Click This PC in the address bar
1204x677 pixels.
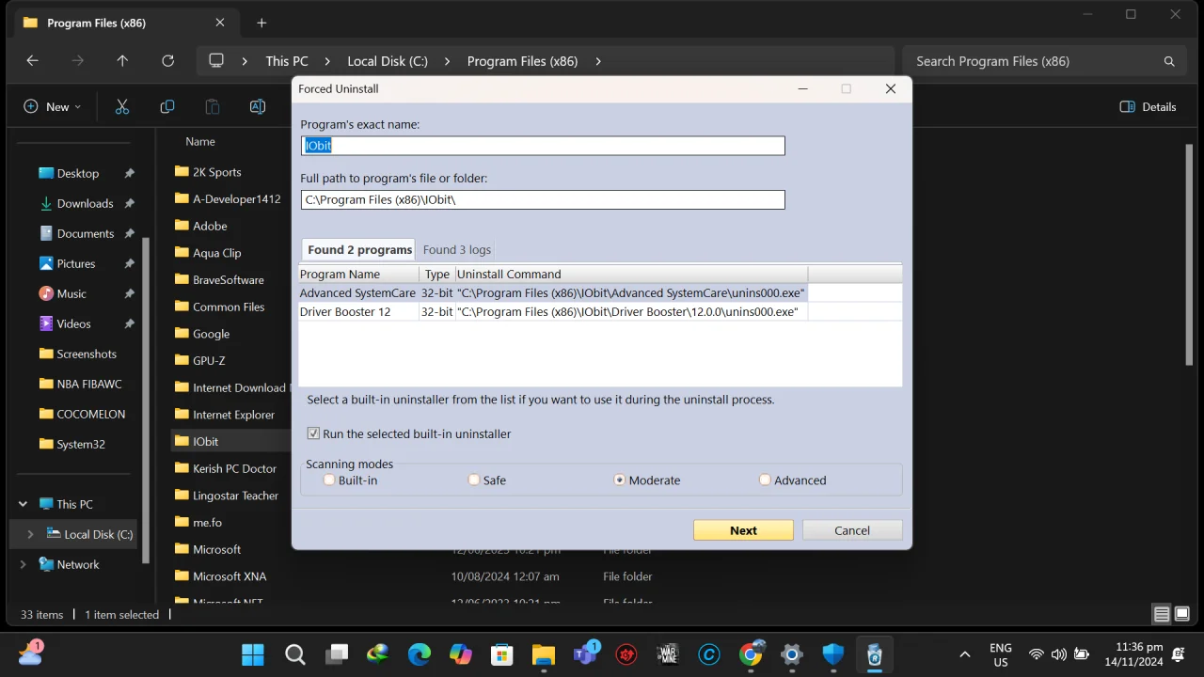(287, 61)
